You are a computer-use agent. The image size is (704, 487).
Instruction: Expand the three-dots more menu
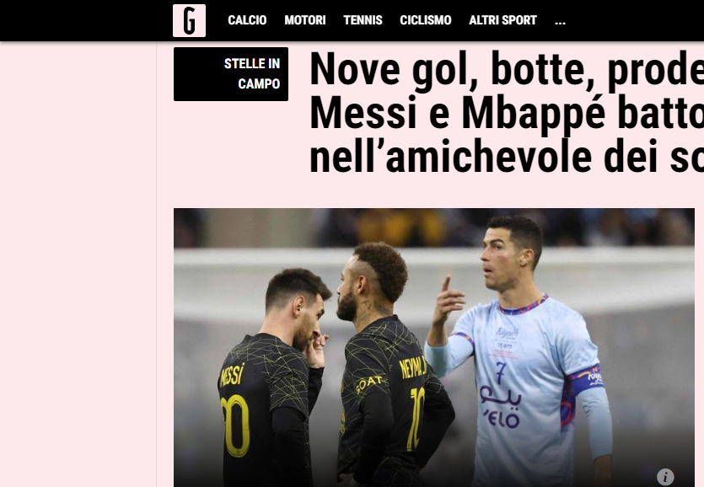[560, 21]
